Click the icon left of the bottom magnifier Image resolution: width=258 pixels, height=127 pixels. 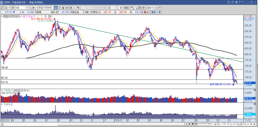241,124
